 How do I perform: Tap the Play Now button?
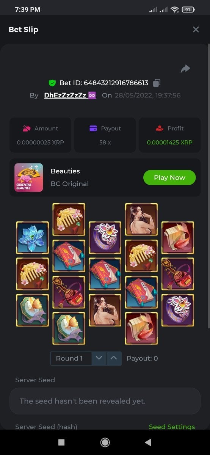point(169,177)
